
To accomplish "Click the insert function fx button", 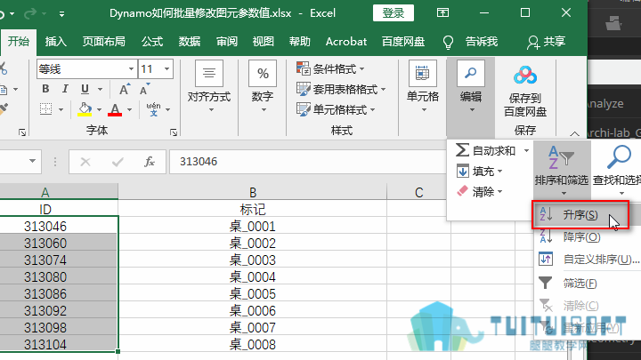I will [x=150, y=162].
